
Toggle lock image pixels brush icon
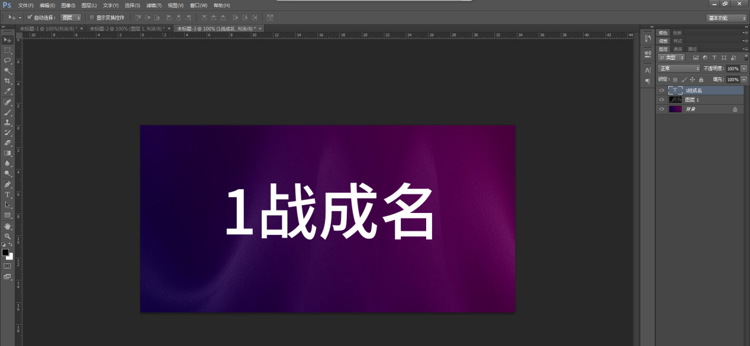pyautogui.click(x=684, y=79)
